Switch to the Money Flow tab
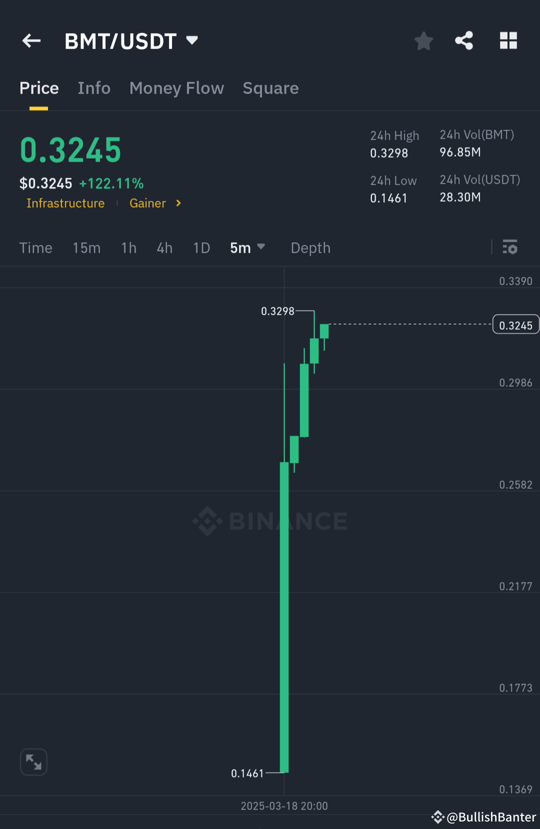Viewport: 540px width, 829px height. click(x=176, y=88)
